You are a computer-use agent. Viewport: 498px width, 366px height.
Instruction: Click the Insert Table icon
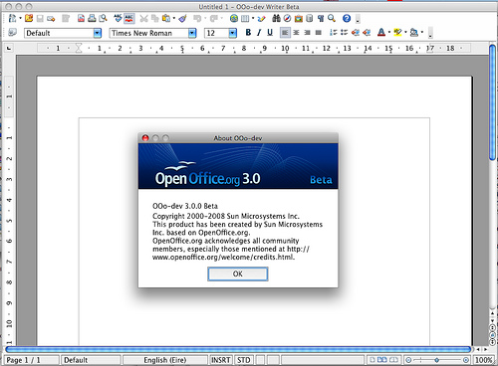(245, 18)
